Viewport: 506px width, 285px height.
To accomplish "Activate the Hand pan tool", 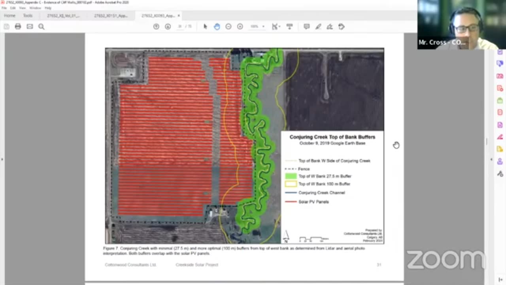I will [217, 27].
